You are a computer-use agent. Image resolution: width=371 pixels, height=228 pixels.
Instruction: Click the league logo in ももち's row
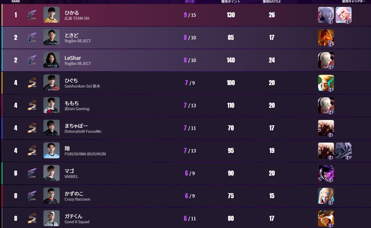pyautogui.click(x=32, y=105)
